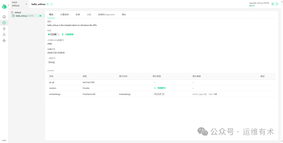
Task: Click the 索引名称 column header
Action: tap(123, 76)
